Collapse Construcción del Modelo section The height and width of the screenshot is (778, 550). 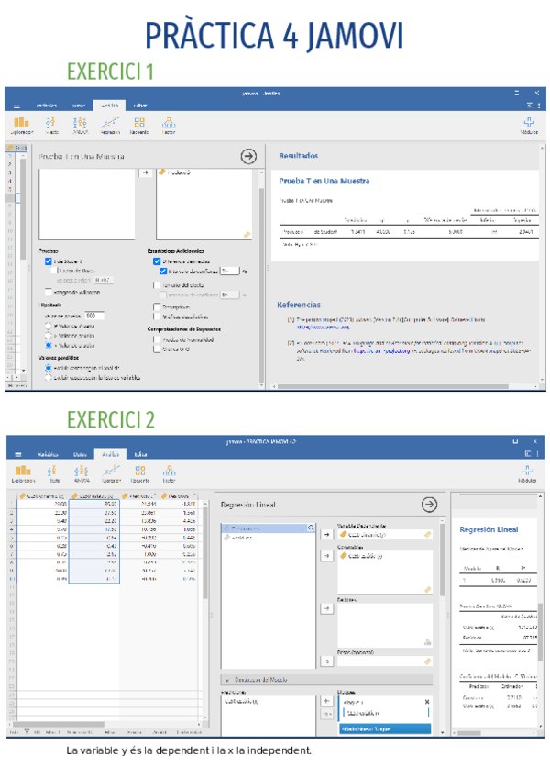tap(327, 679)
